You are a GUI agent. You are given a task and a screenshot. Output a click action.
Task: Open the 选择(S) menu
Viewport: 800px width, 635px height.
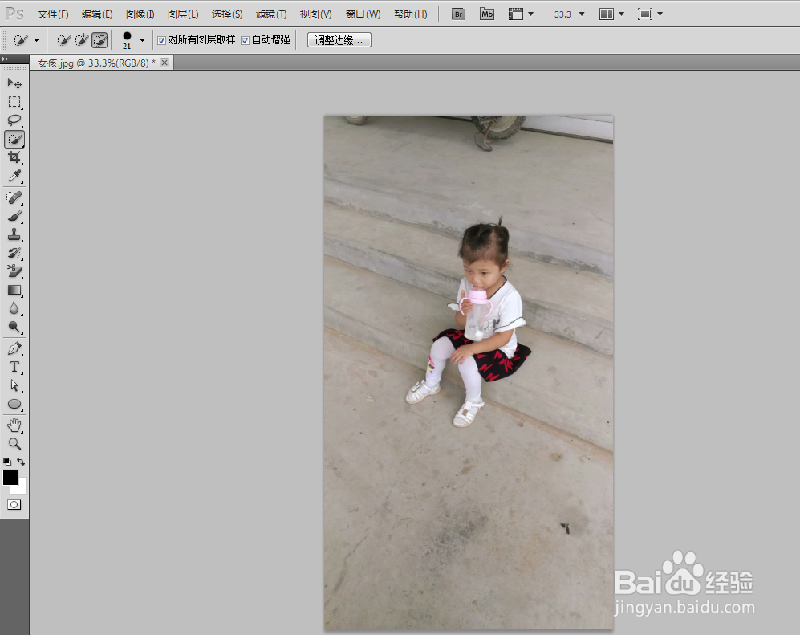pyautogui.click(x=227, y=14)
